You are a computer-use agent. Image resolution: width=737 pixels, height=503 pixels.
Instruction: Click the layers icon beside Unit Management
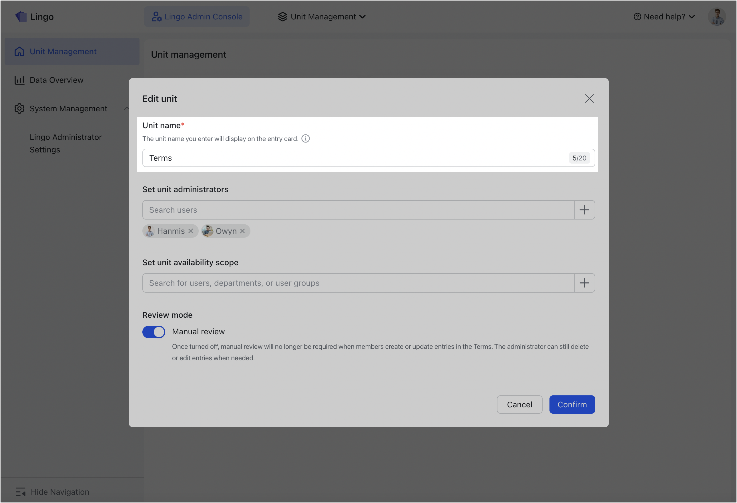tap(282, 17)
